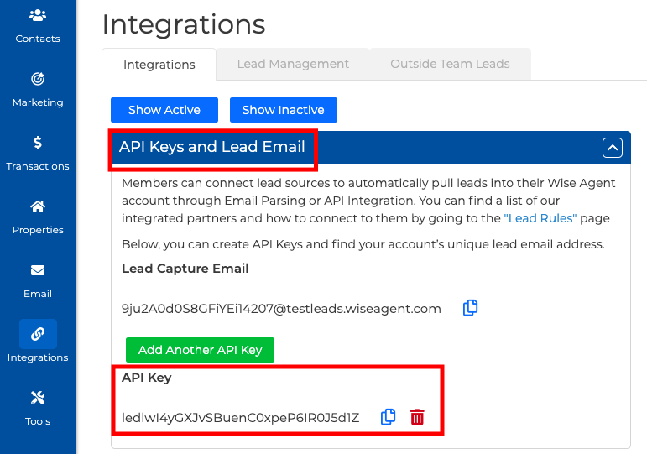The width and height of the screenshot is (647, 454).
Task: Open Email via the envelope icon
Action: [x=38, y=270]
